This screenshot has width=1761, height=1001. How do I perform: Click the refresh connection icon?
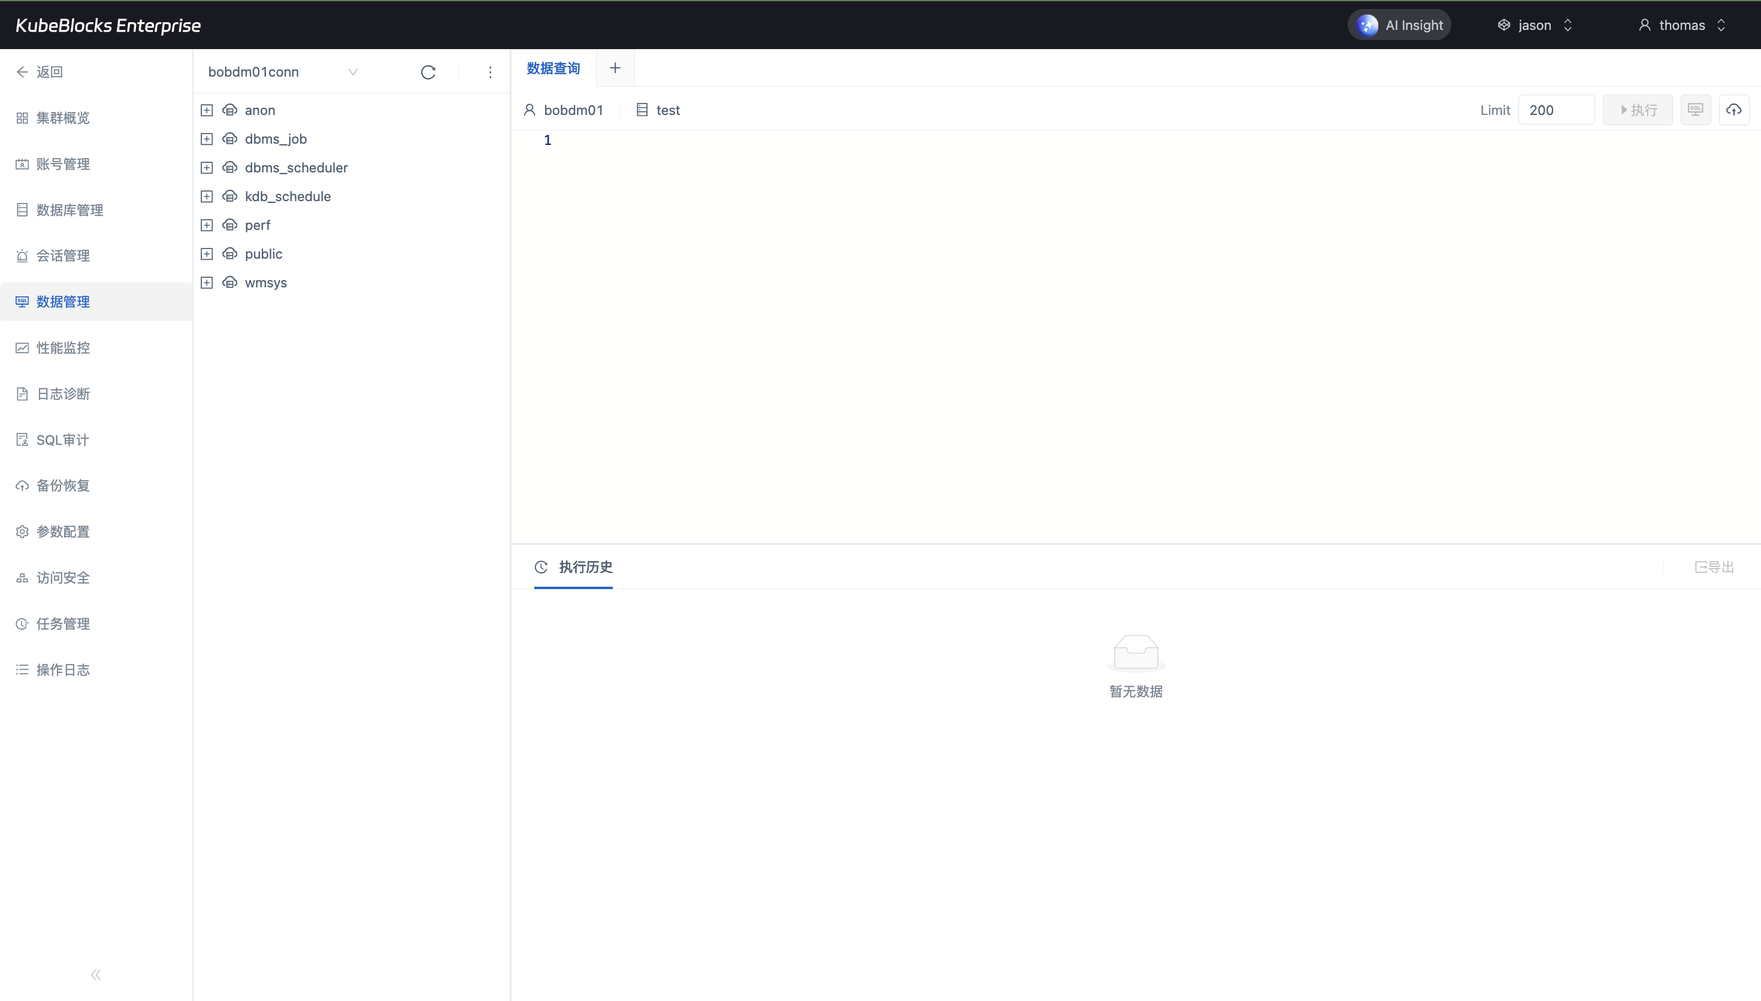pyautogui.click(x=428, y=72)
